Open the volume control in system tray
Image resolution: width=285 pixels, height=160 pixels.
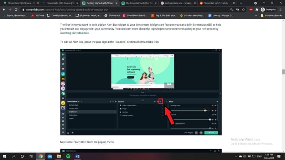point(245,156)
